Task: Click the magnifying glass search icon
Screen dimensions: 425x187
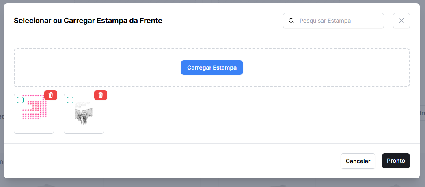Action: click(291, 21)
